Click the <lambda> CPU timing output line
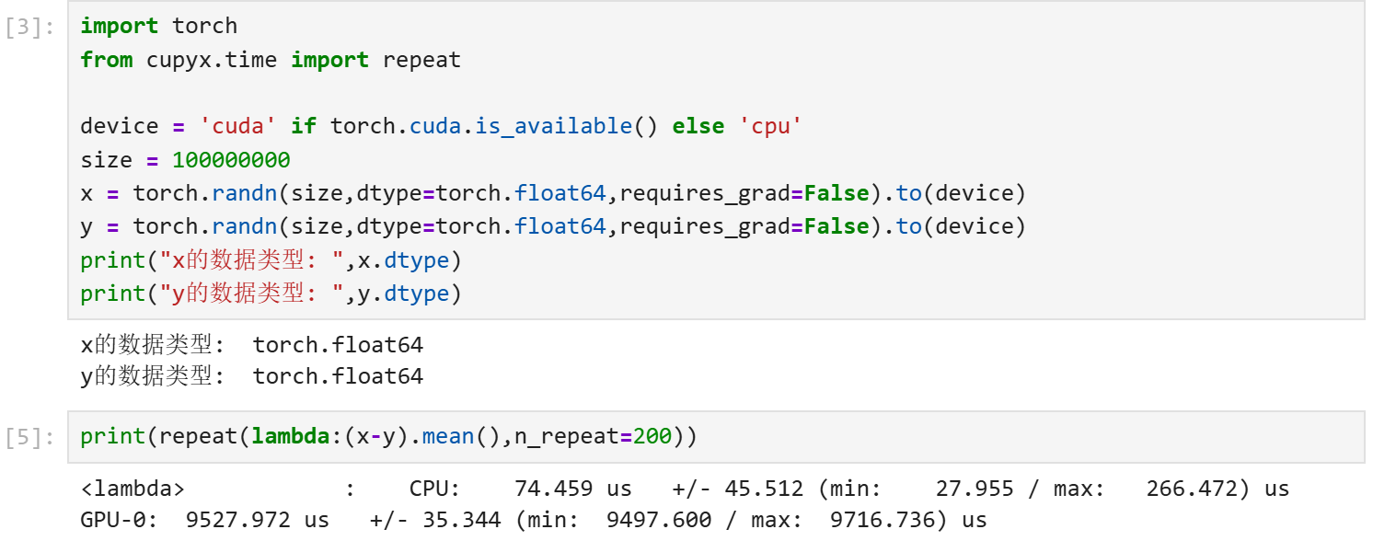The width and height of the screenshot is (1373, 541). 685,489
